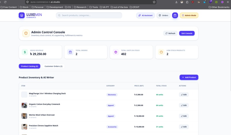Image resolution: width=231 pixels, height=135 pixels.
Task: Click the Electronics category badge
Action: [112, 95]
